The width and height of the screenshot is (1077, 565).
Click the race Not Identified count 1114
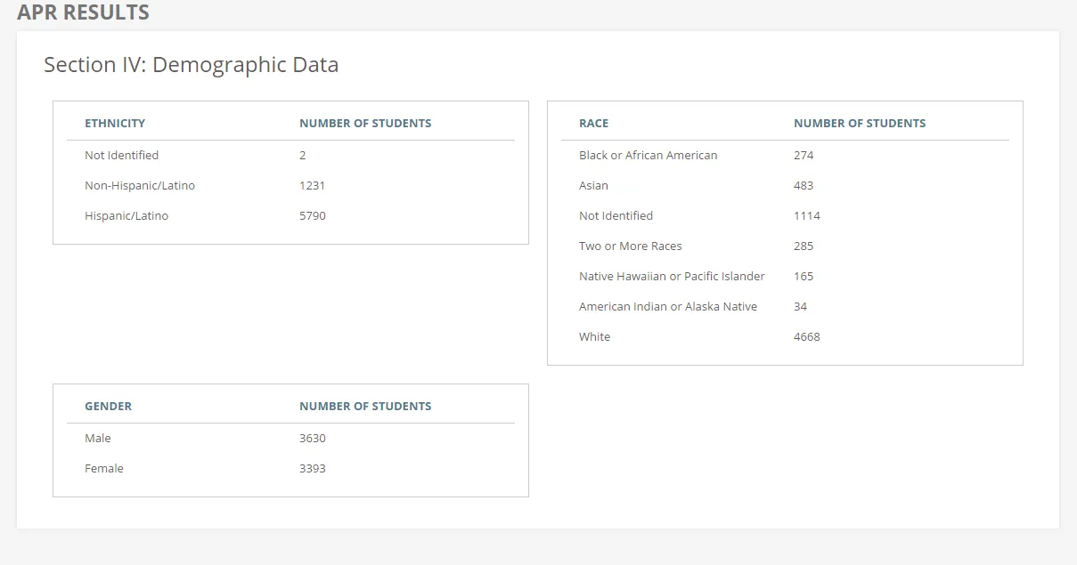[x=806, y=216]
